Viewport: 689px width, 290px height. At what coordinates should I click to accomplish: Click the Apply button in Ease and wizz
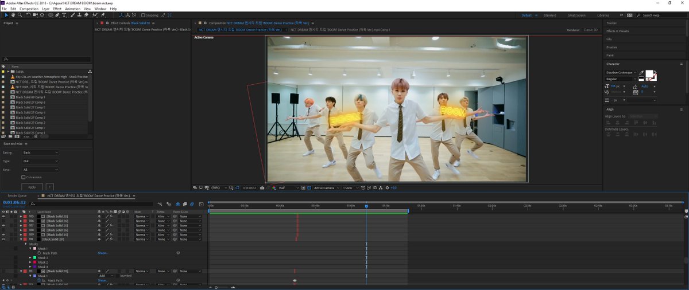click(x=32, y=187)
